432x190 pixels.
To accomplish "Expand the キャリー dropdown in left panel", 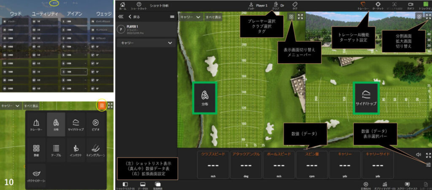I will (x=146, y=43).
